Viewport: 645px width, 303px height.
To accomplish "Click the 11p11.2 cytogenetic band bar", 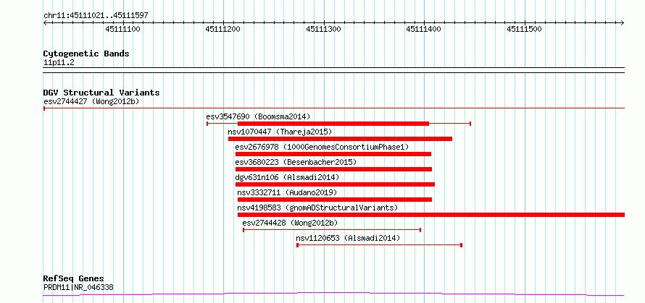I will point(334,70).
